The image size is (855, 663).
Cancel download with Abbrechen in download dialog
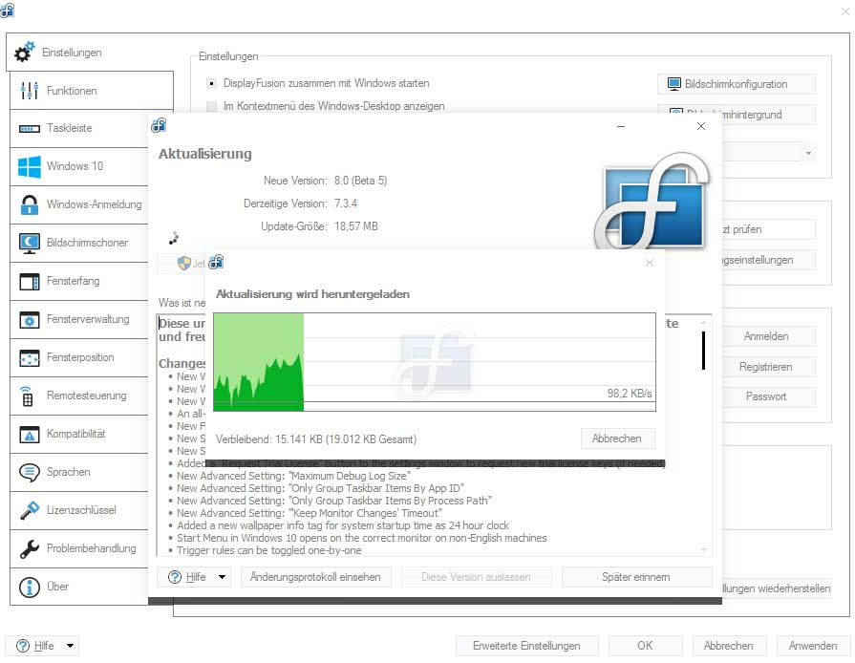[617, 438]
